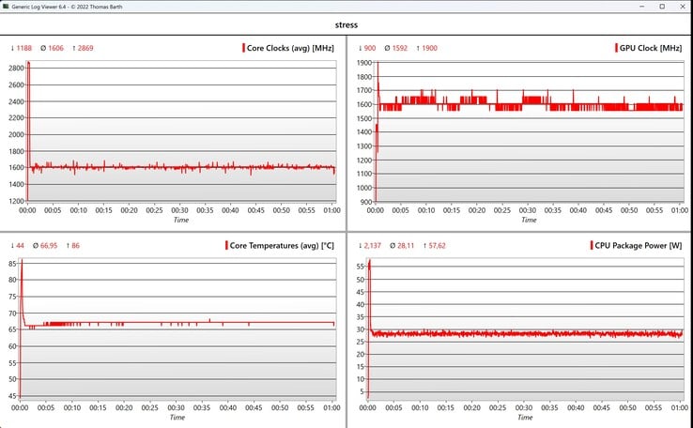Click the Core Clocks peak spike at start
The width and height of the screenshot is (693, 428).
click(x=29, y=63)
